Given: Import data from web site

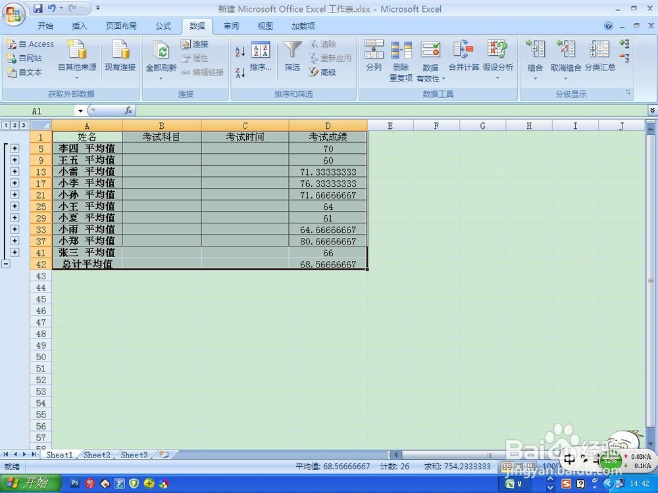Looking at the screenshot, I should (25, 58).
